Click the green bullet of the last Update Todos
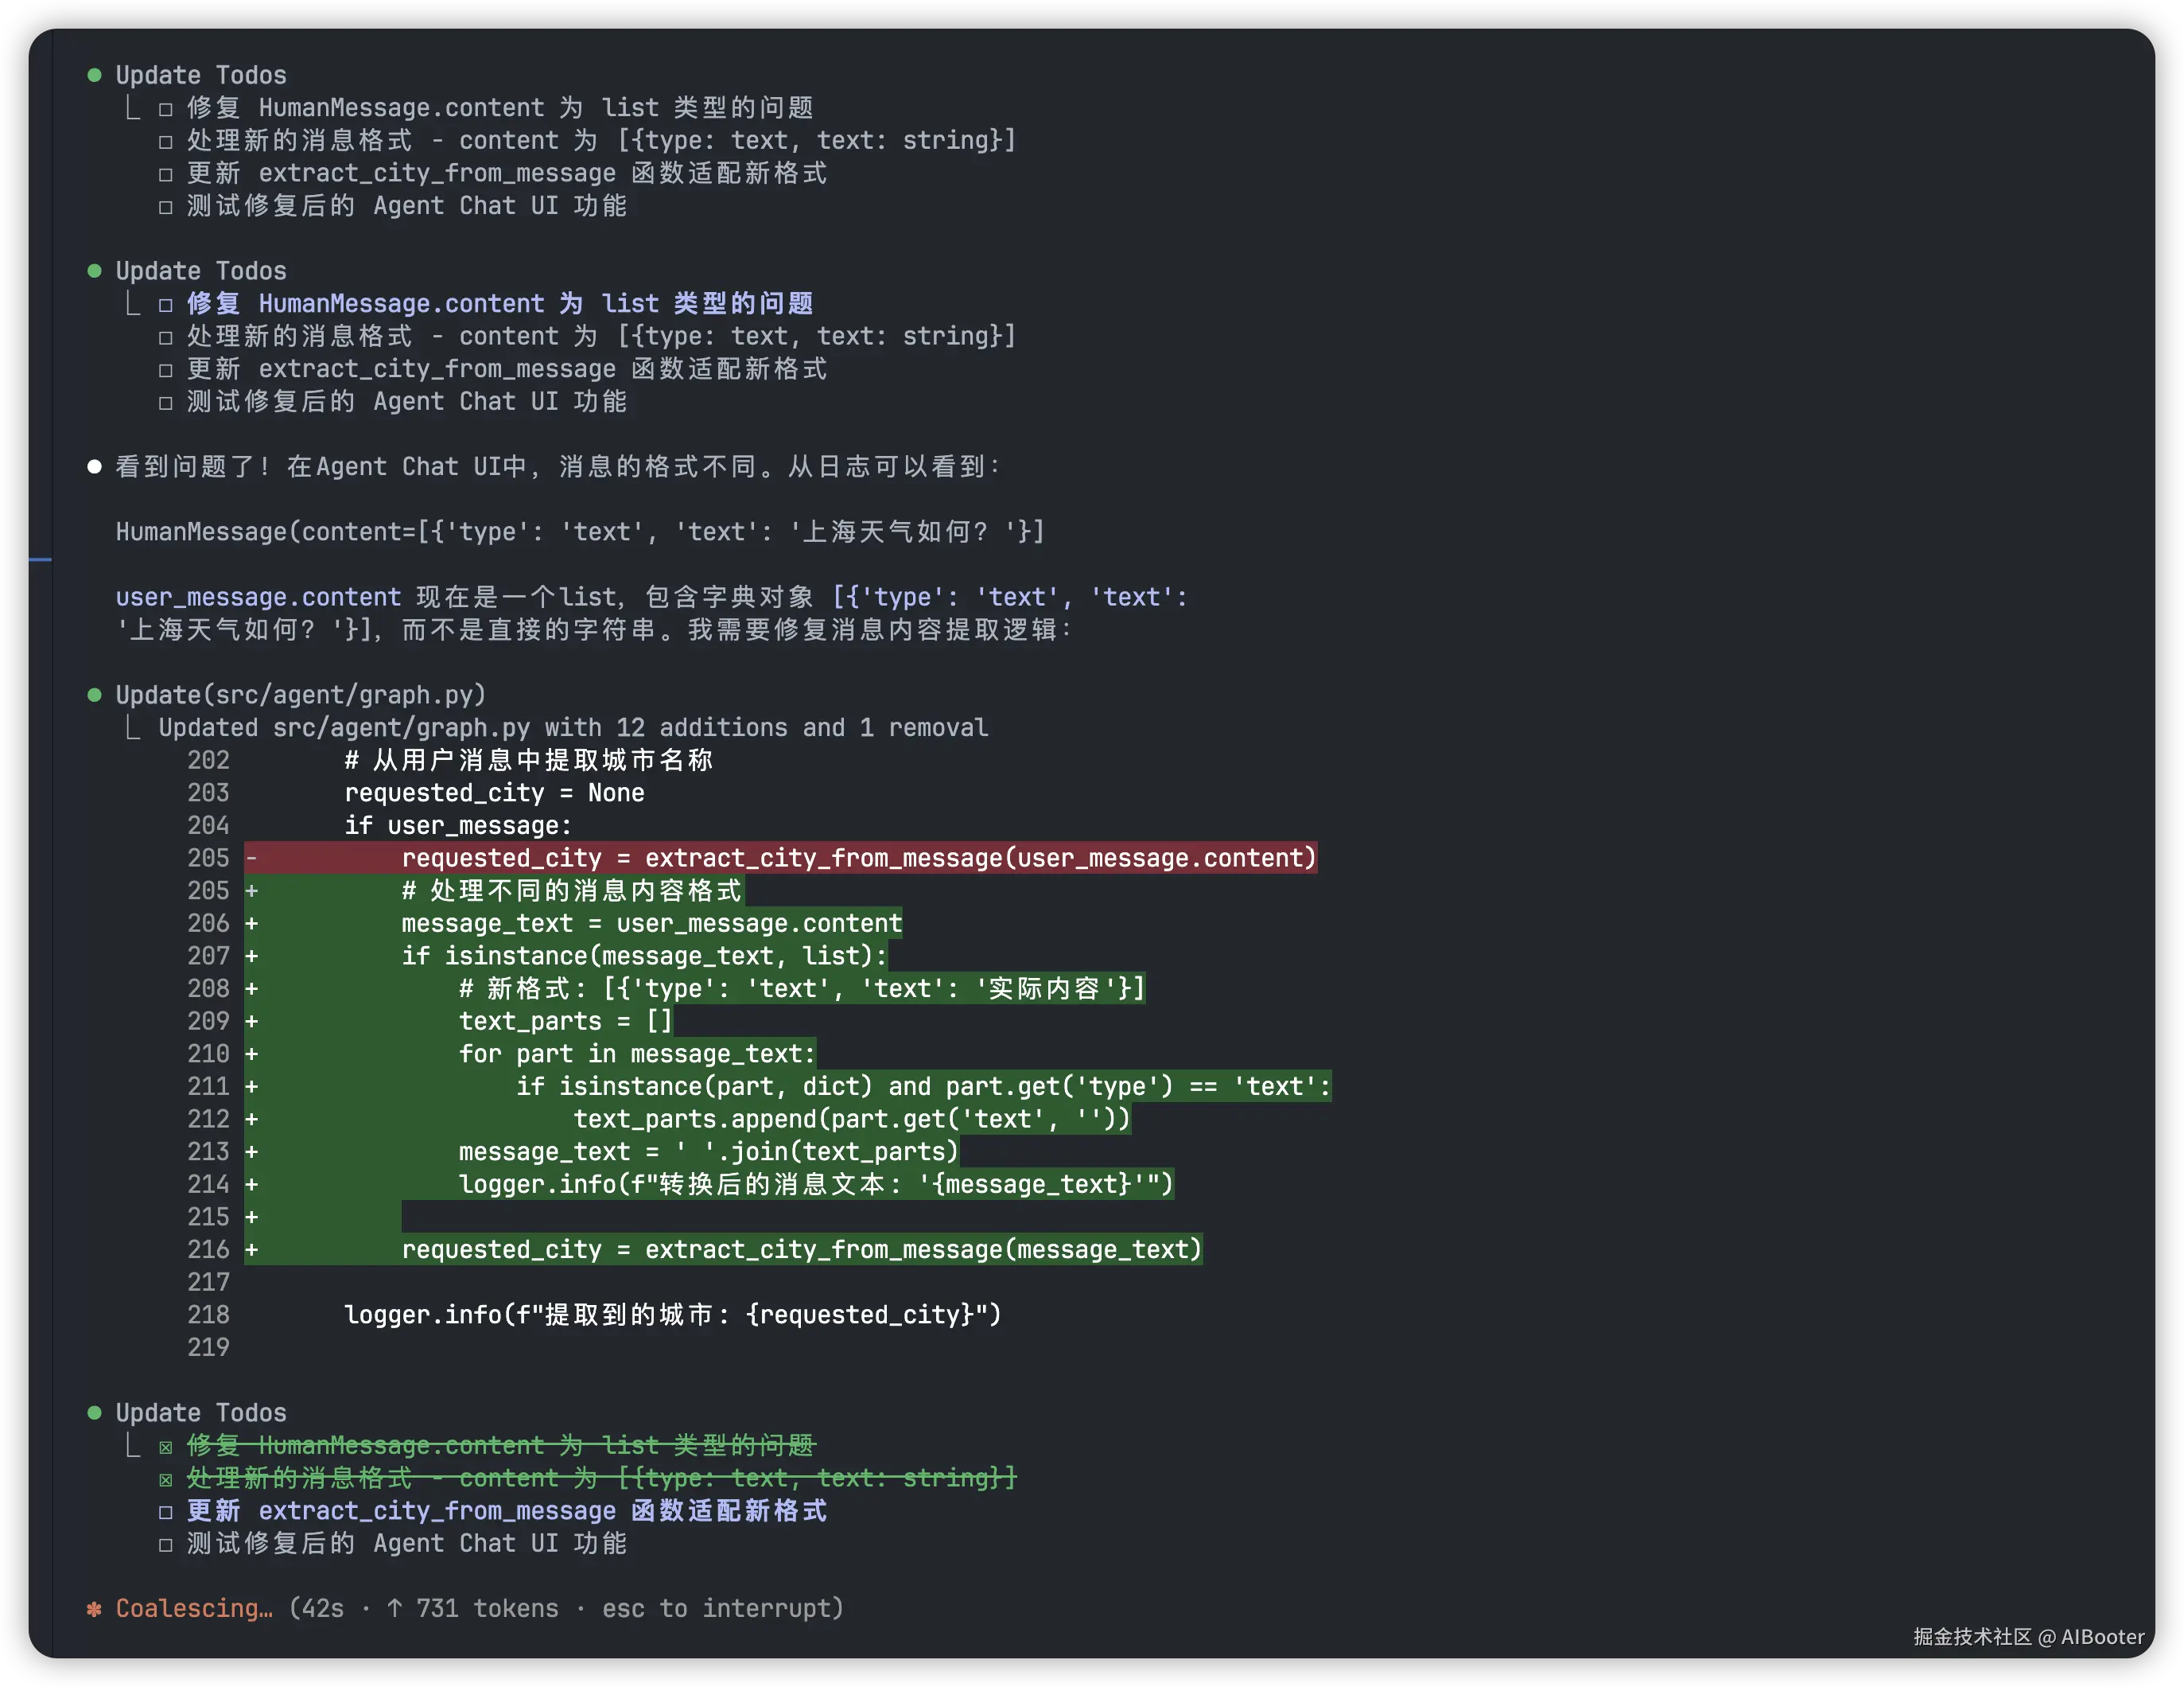Image resolution: width=2184 pixels, height=1687 pixels. [94, 1412]
